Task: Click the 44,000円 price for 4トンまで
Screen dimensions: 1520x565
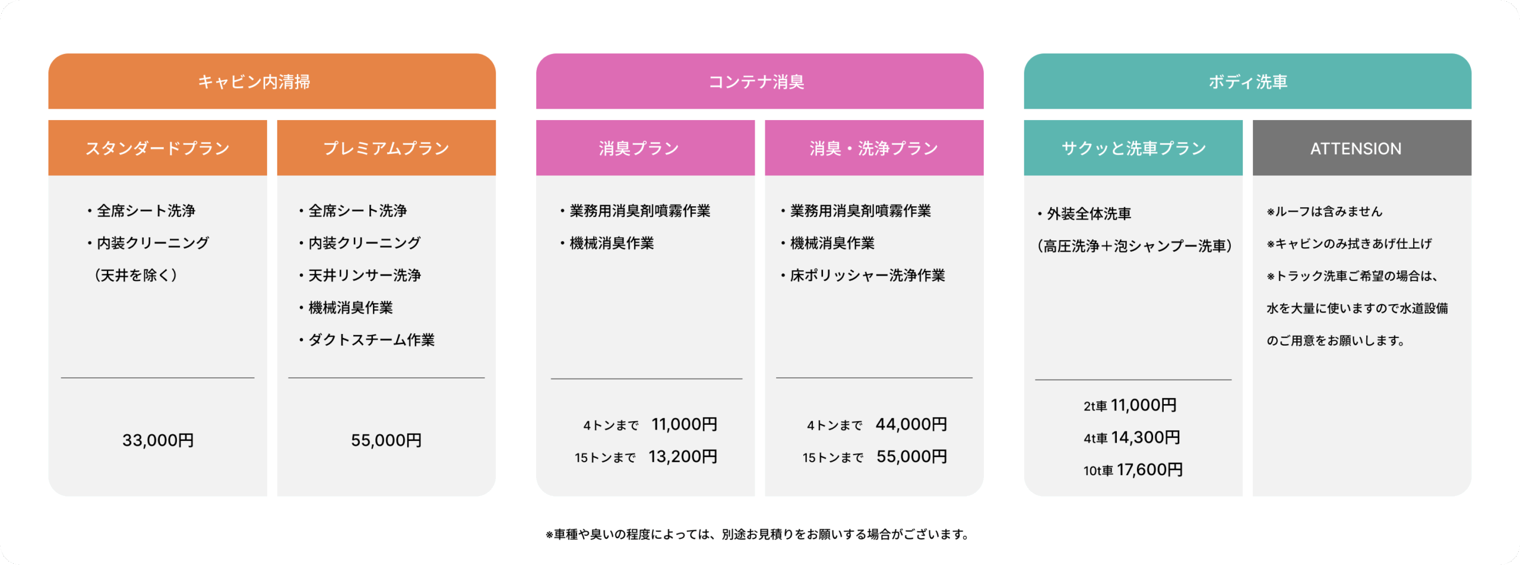Action: pyautogui.click(x=911, y=424)
